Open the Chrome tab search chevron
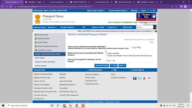The image size is (192, 108). (172, 2)
